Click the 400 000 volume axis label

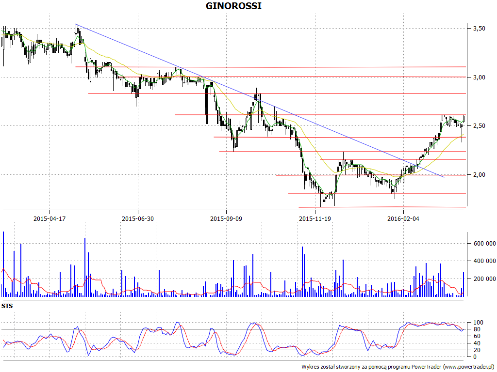484,261
